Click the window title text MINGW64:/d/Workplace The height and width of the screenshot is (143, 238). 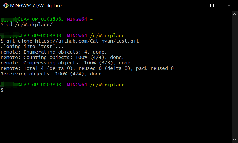[36, 5]
